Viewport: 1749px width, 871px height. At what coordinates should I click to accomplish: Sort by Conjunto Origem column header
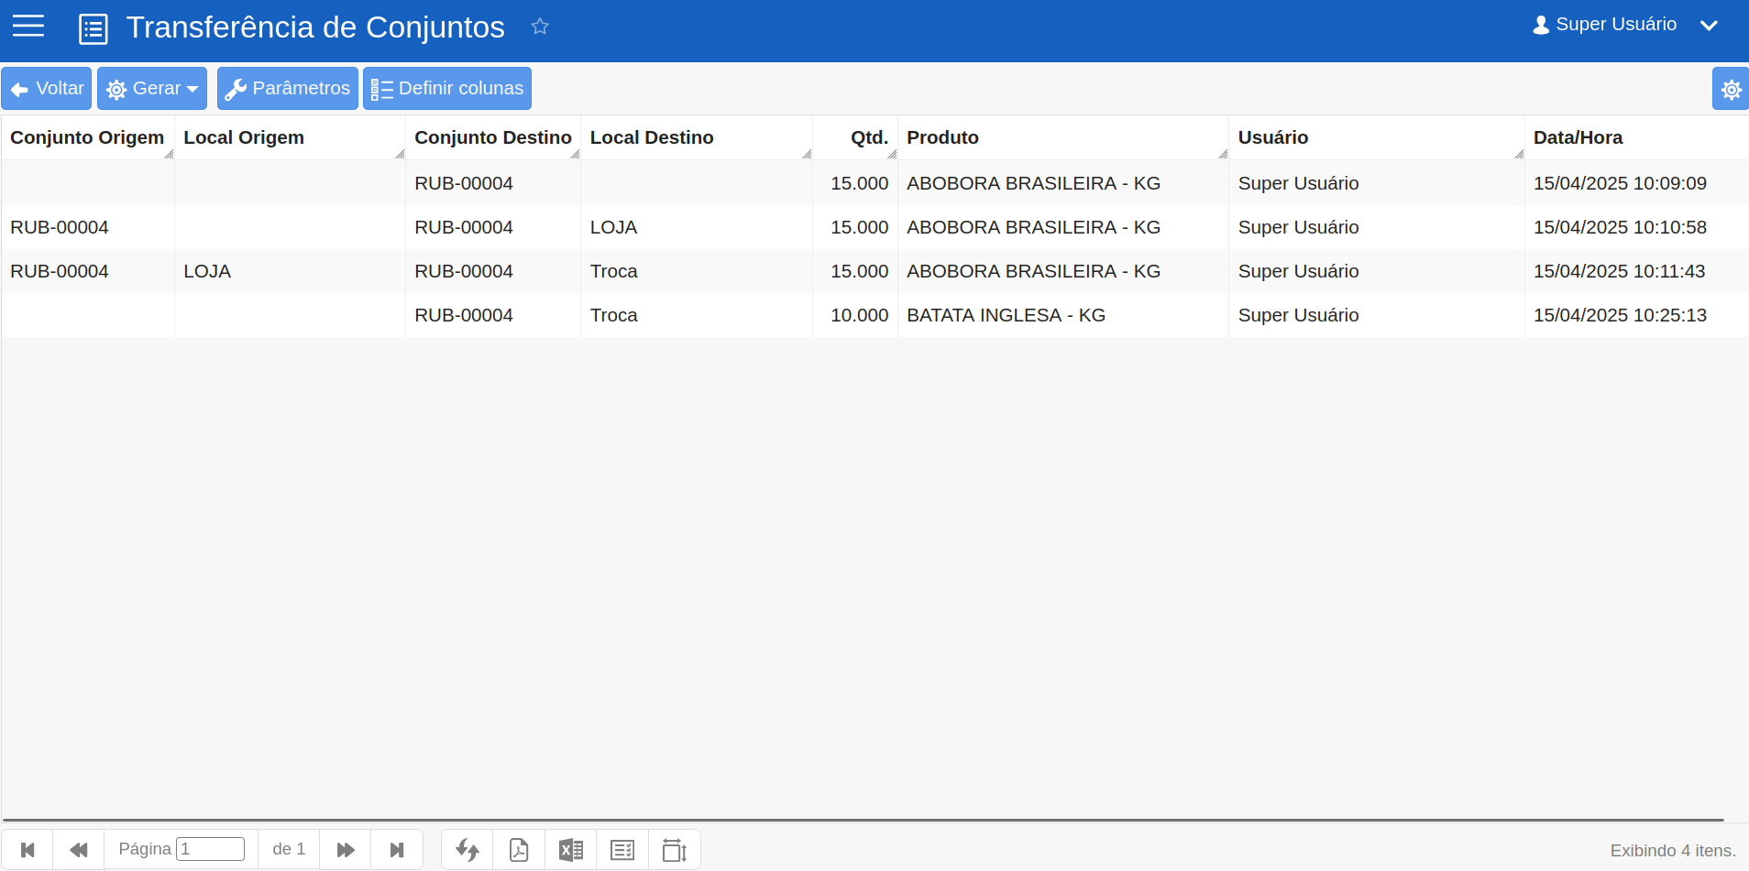87,137
